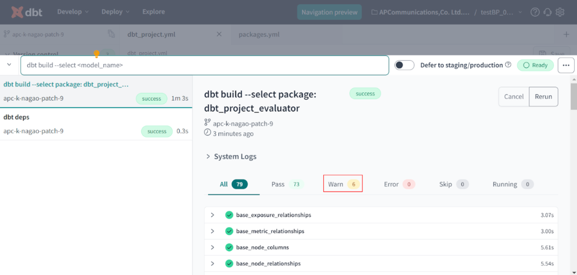
Task: Filter results by Error tab
Action: [x=400, y=184]
